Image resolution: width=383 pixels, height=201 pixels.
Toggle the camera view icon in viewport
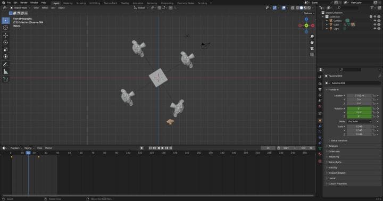[312, 48]
